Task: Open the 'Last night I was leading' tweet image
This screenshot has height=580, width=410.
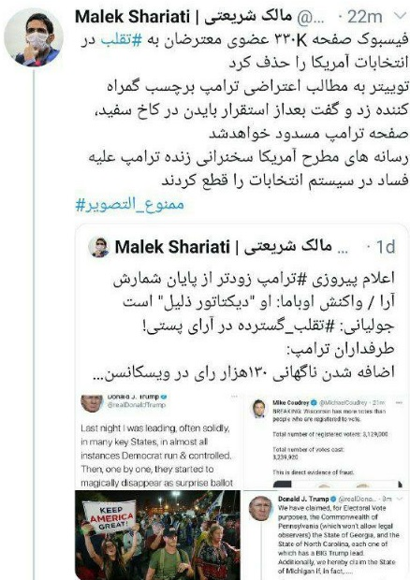Action: coord(157,442)
